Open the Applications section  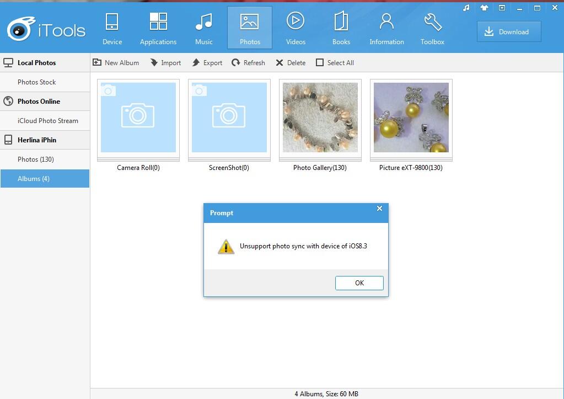pos(158,29)
